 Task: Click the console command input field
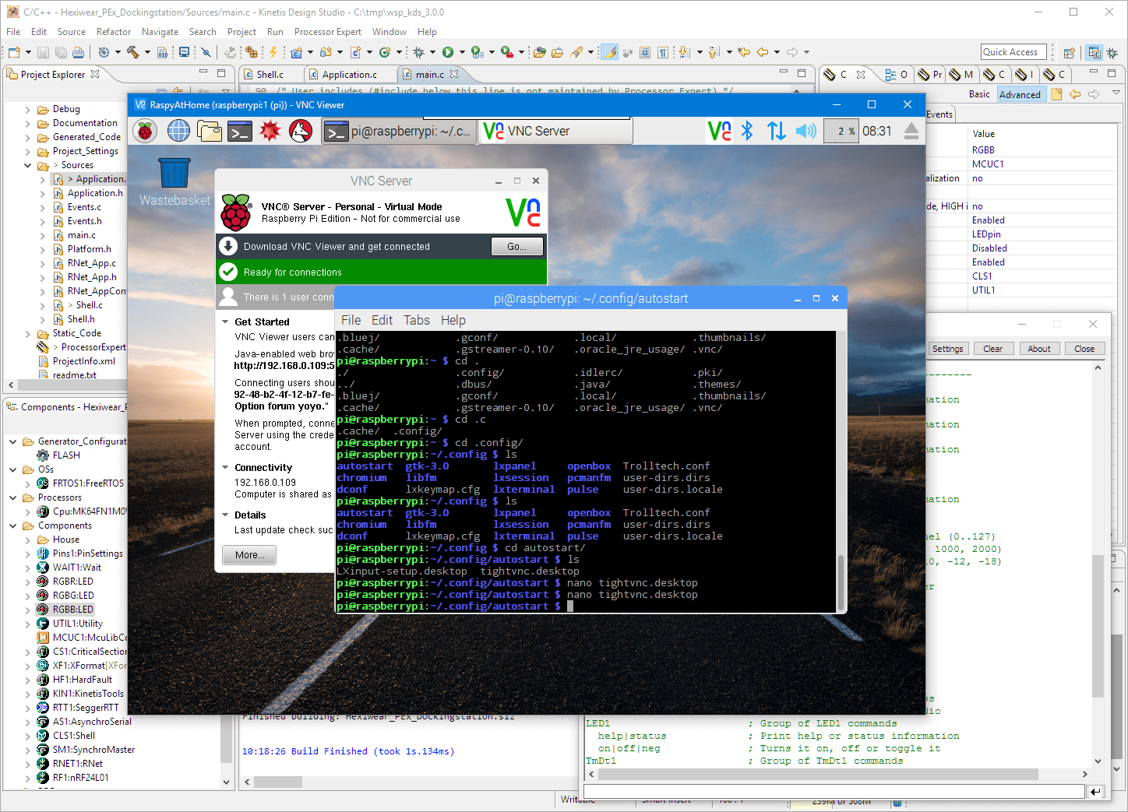point(834,791)
